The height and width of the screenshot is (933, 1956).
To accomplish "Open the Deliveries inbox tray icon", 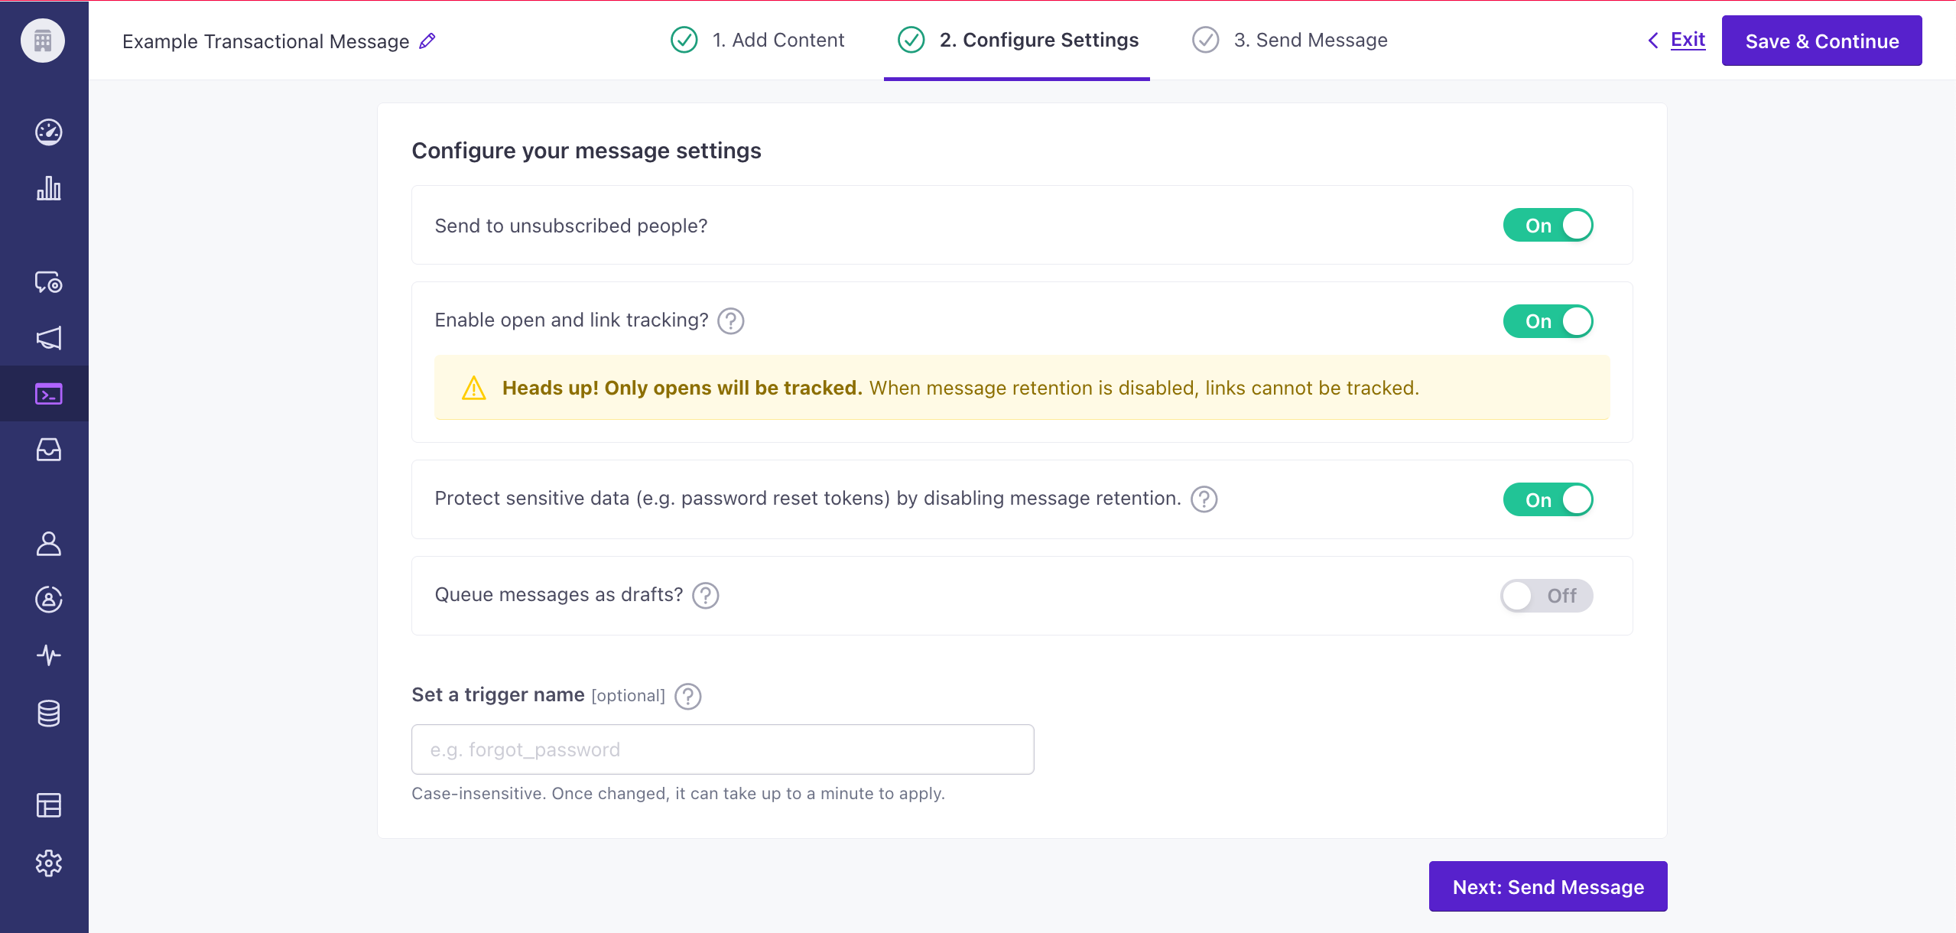I will (48, 450).
